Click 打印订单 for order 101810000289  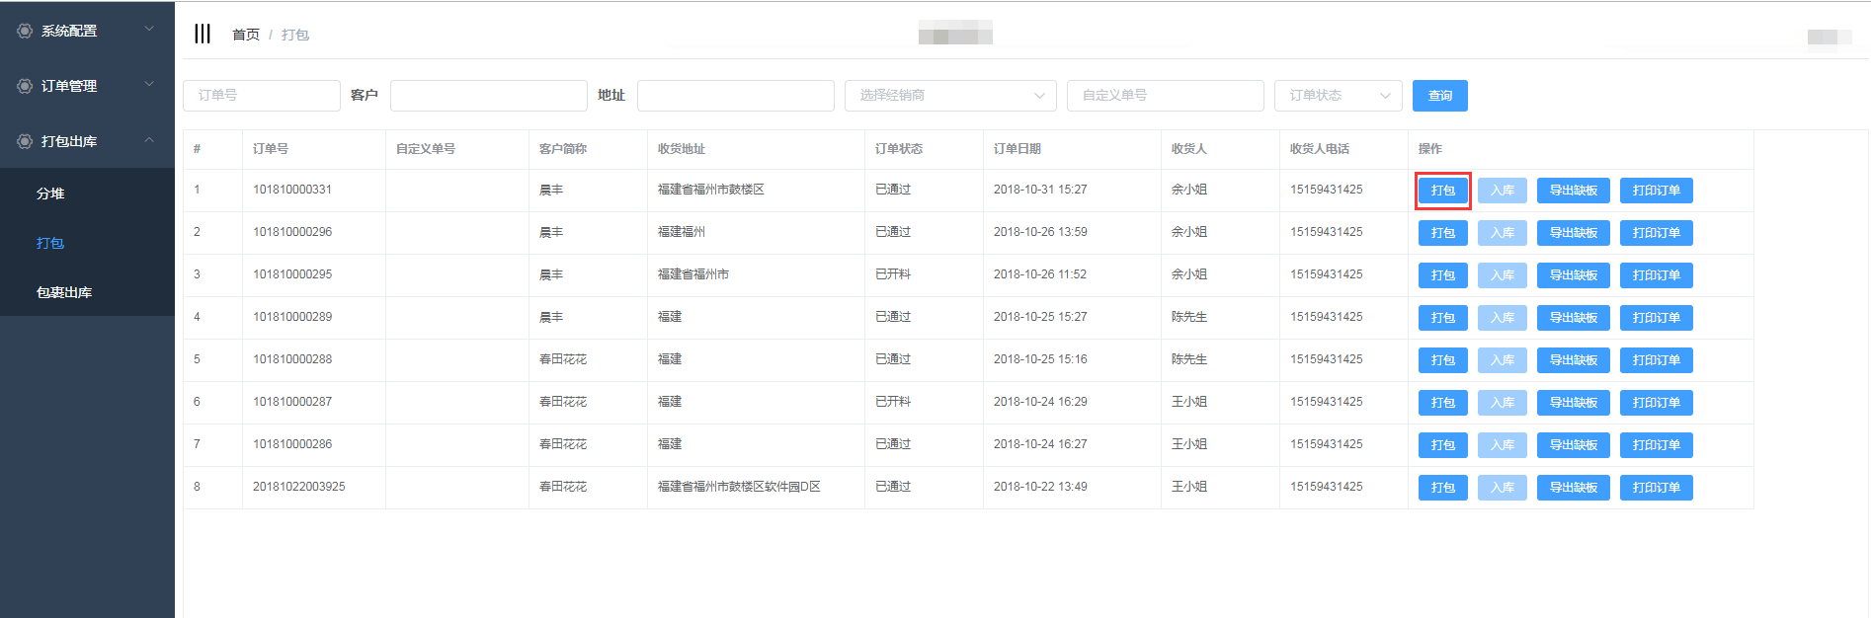pyautogui.click(x=1656, y=318)
